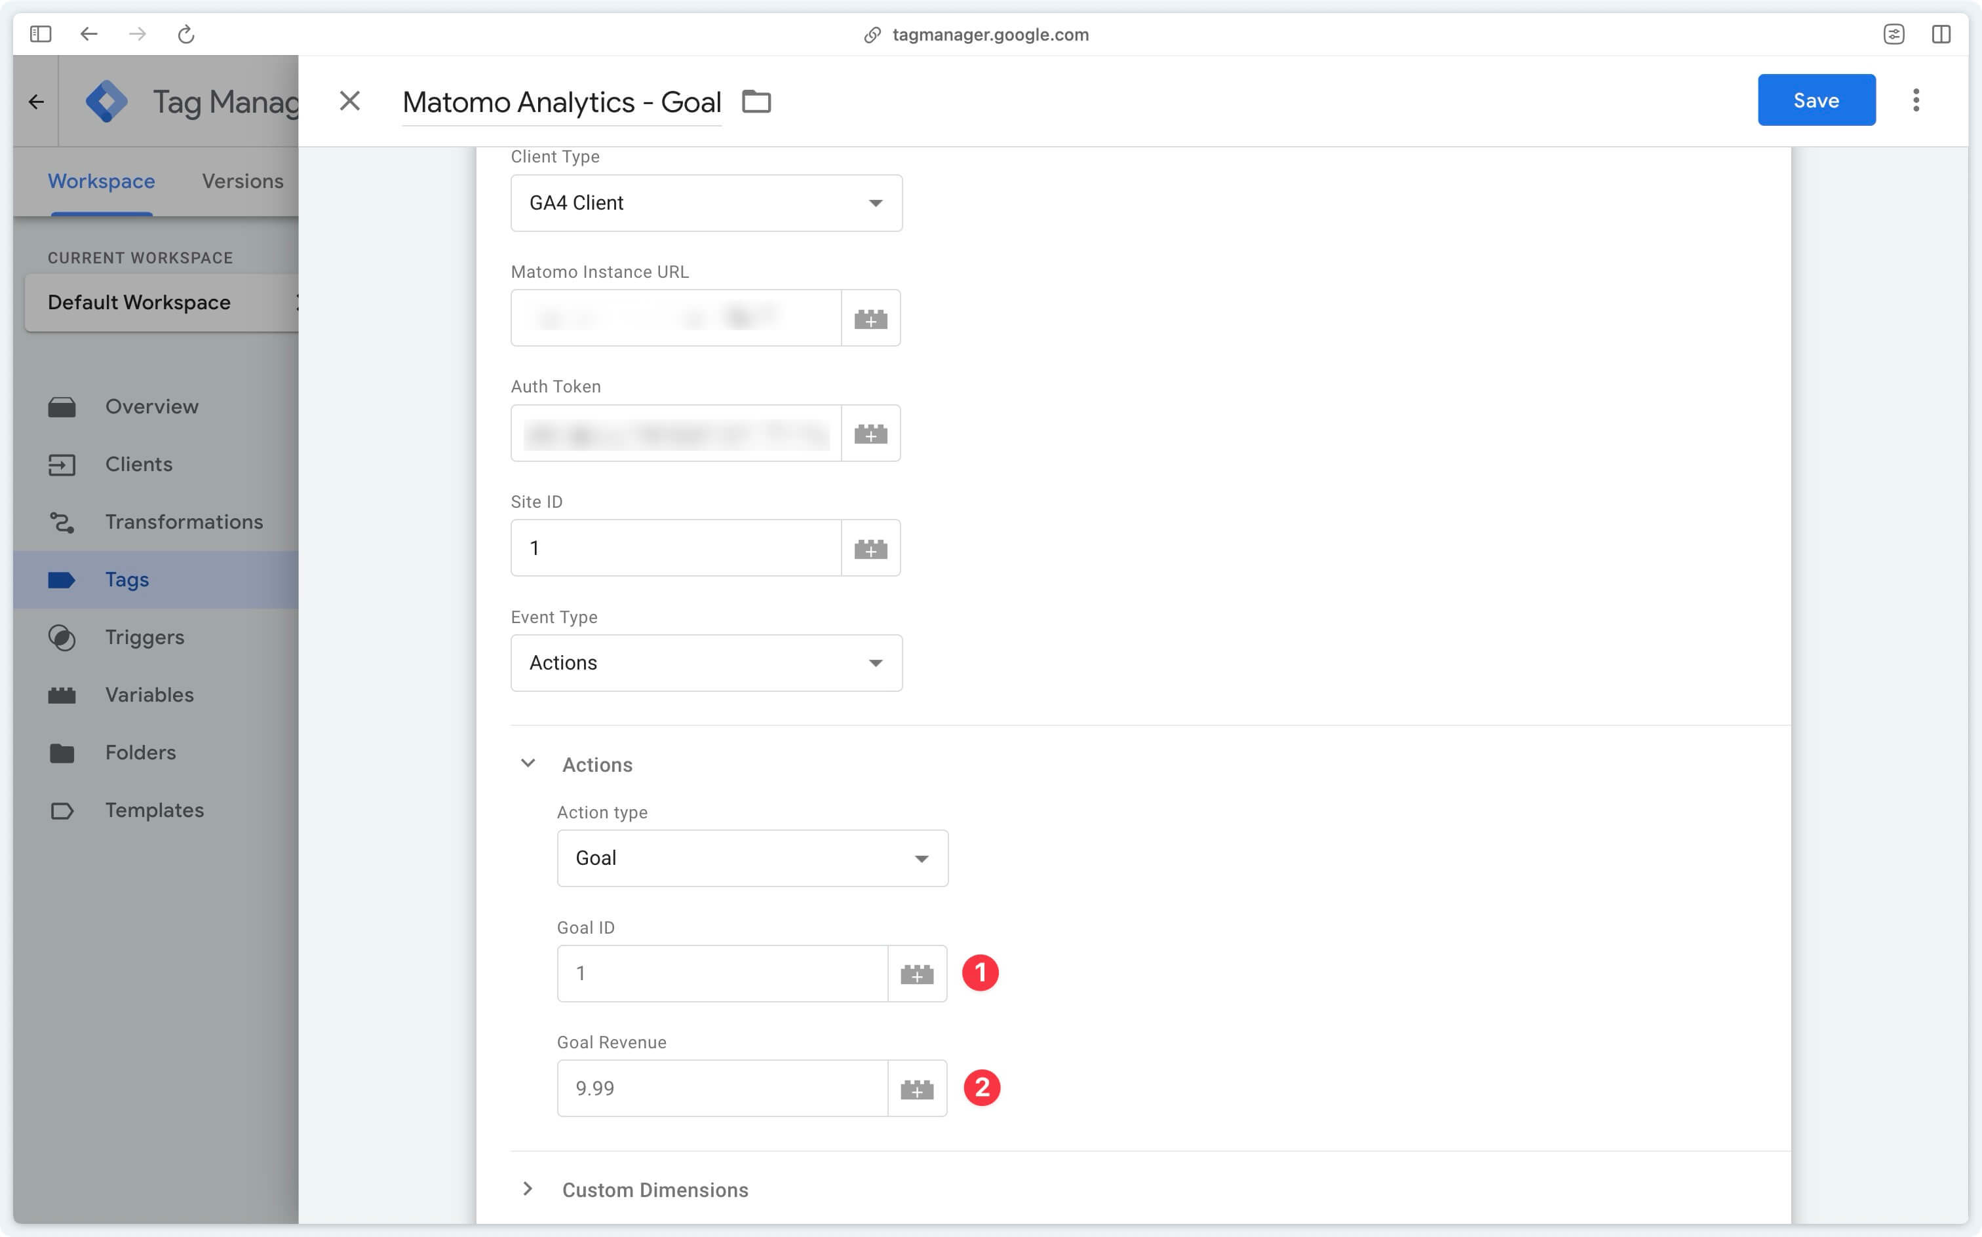
Task: Edit the tag name Matomo Analytics - Goal
Action: tap(562, 102)
